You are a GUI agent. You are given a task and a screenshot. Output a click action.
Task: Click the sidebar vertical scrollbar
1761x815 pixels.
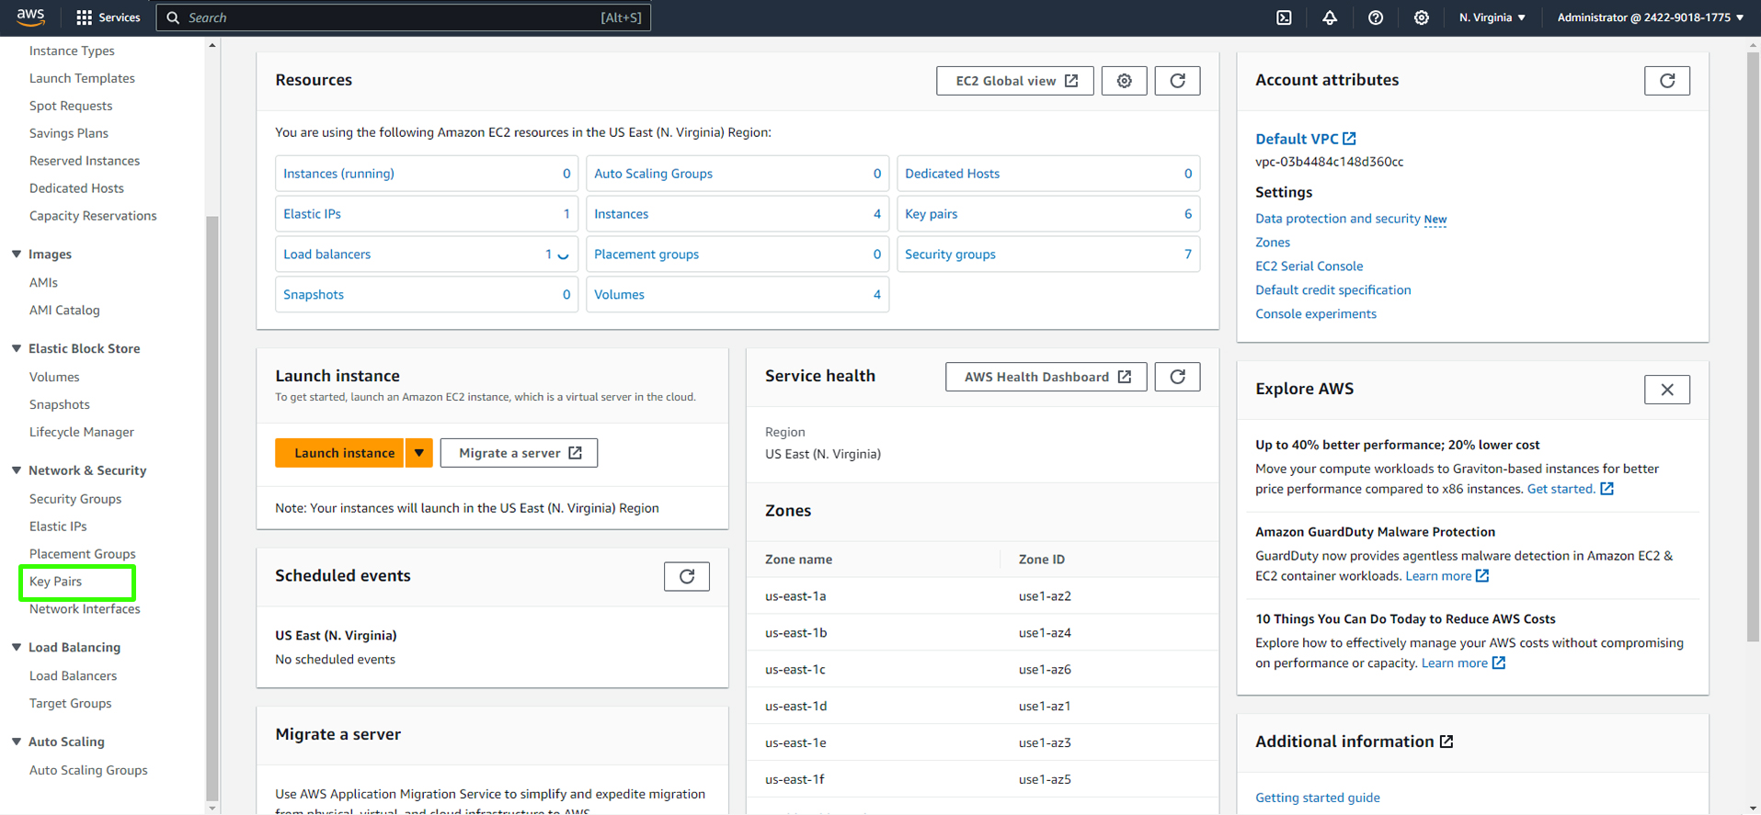pyautogui.click(x=212, y=508)
